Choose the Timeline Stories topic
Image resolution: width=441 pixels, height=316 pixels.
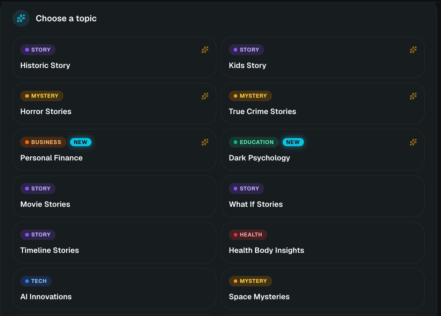pos(114,242)
